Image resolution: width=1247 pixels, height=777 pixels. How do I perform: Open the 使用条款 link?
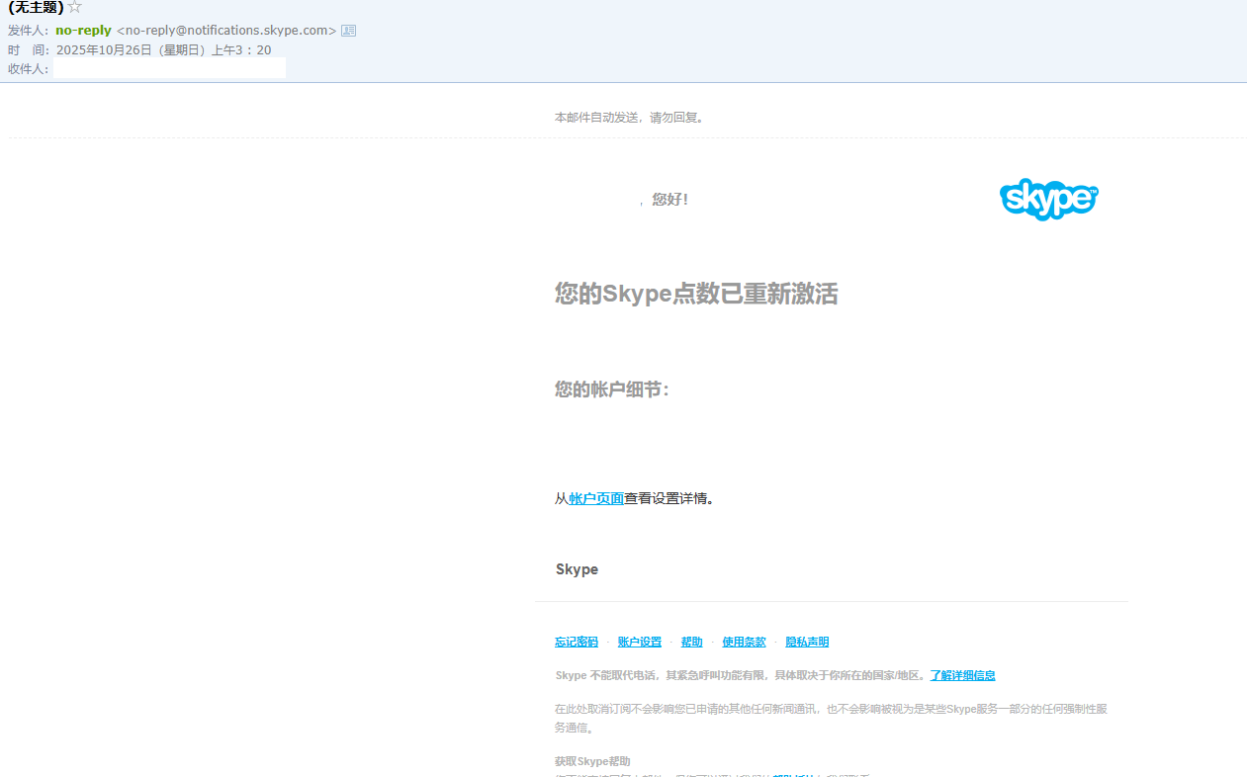(x=744, y=643)
